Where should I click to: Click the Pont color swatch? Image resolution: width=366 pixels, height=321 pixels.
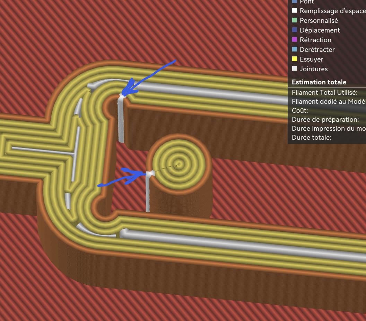click(295, 1)
